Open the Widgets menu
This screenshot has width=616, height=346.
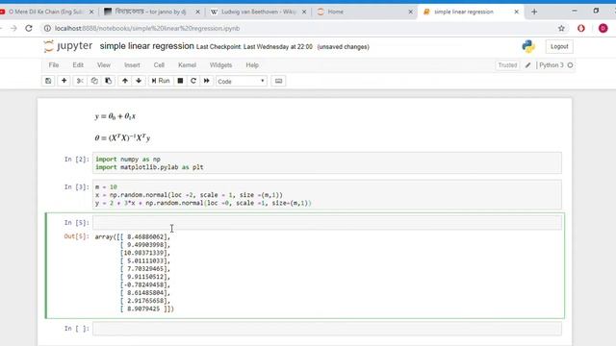tap(220, 65)
